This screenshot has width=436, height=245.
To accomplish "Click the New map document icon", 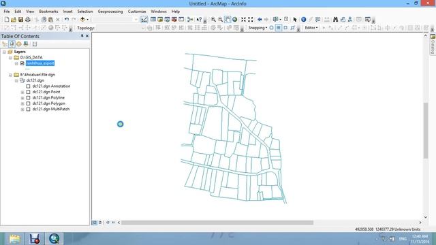I will pos(7,20).
